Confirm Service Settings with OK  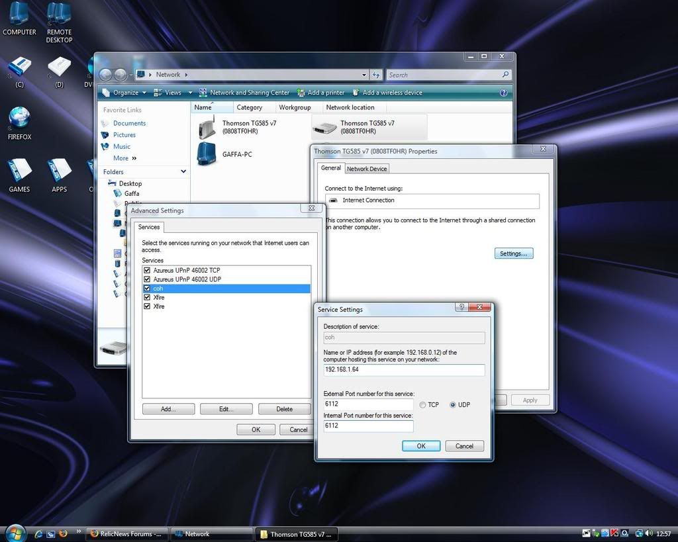[421, 446]
